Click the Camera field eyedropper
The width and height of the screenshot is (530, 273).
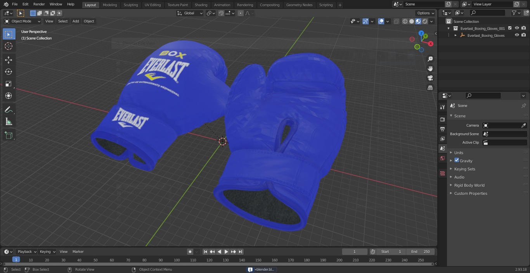(523, 125)
